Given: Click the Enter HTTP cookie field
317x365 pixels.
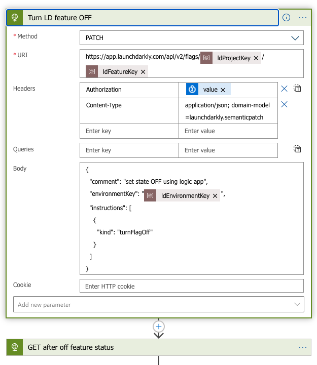Looking at the screenshot, I should click(192, 286).
